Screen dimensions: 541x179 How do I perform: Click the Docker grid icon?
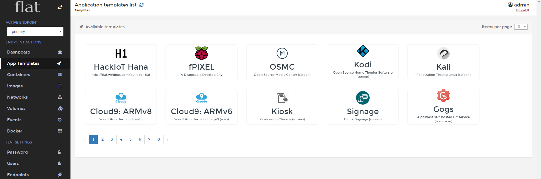[60, 131]
